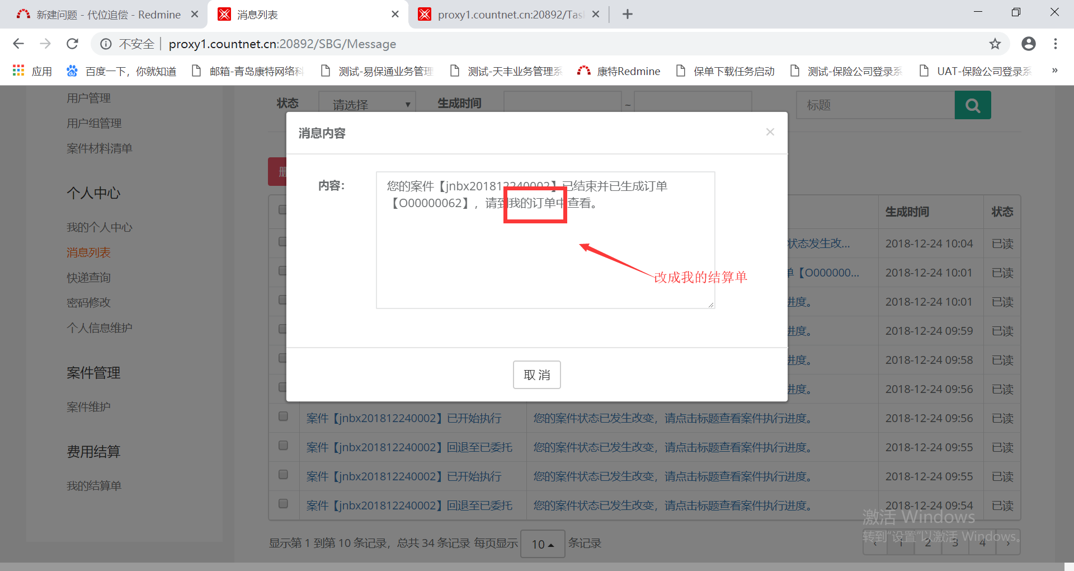
Task: Open the page size 10 dropdown
Action: click(542, 544)
